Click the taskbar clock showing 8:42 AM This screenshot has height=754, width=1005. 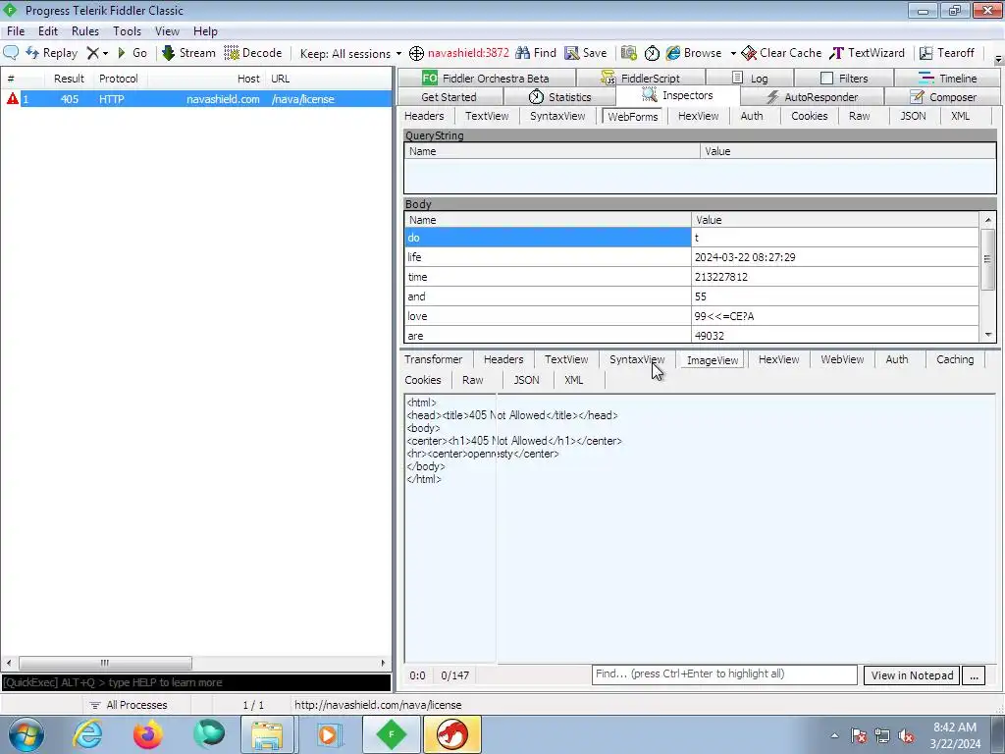955,734
